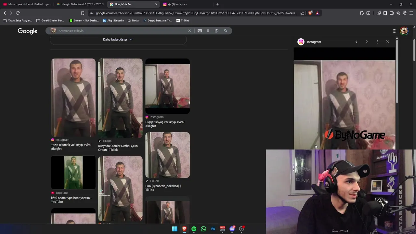416x234 pixels.
Task: Open the 'Stream - Kick Dashb...' bookmark
Action: [x=84, y=20]
